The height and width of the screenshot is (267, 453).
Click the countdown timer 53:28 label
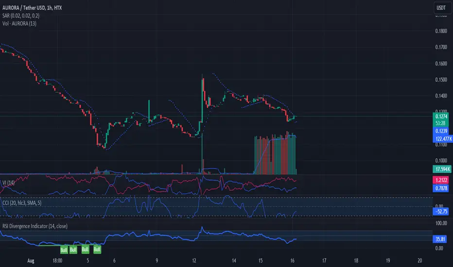click(440, 123)
